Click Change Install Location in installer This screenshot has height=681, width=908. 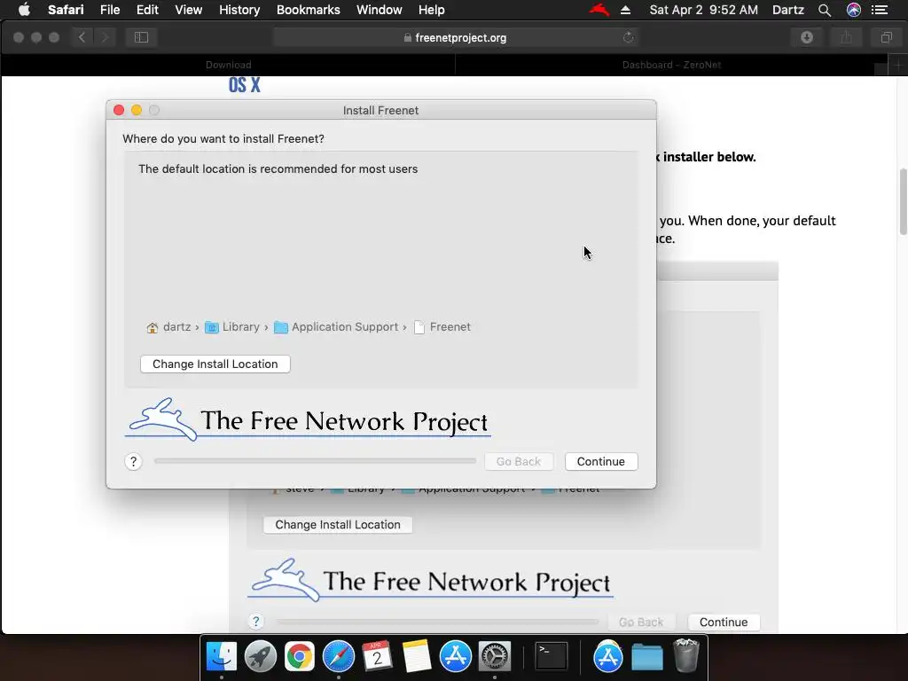pyautogui.click(x=215, y=364)
